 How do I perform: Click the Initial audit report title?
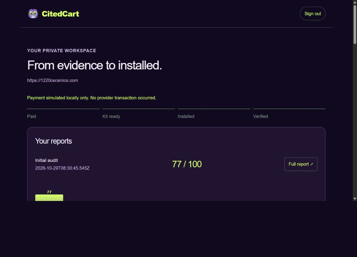[46, 160]
